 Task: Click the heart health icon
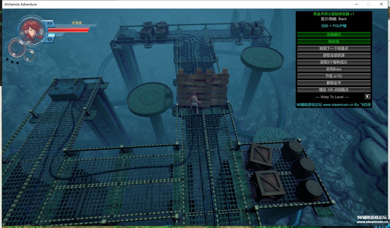[50, 24]
